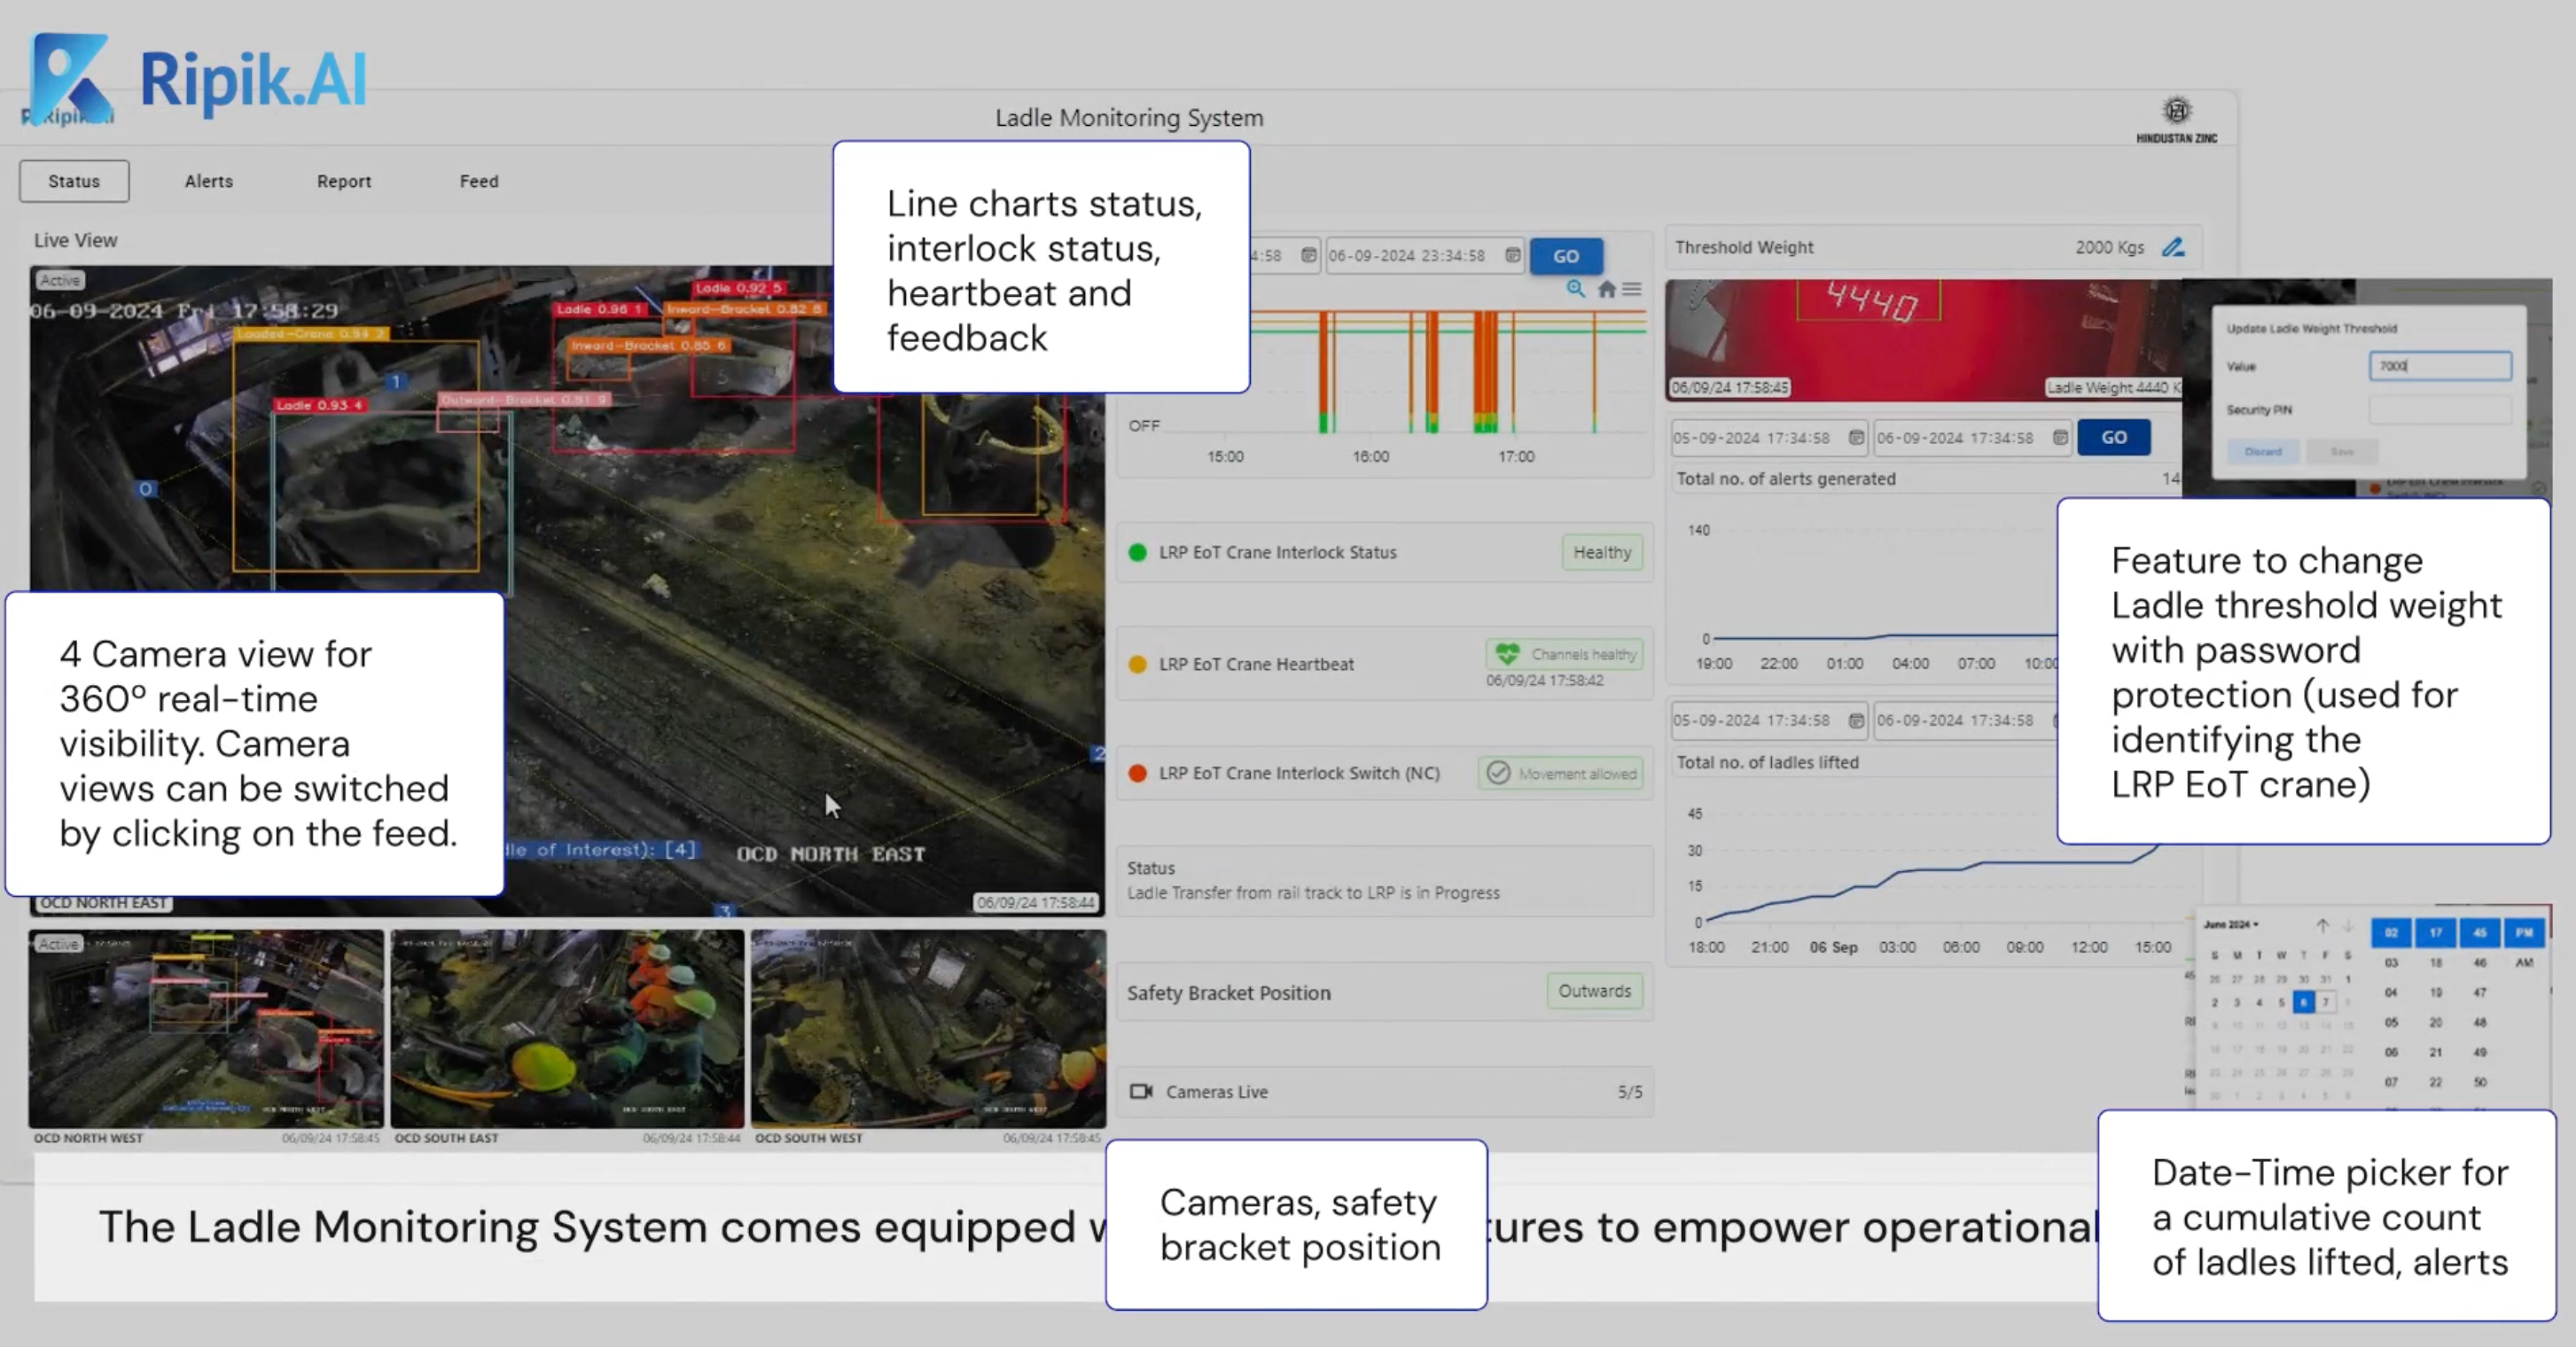This screenshot has width=2576, height=1347.
Task: Select AM in the time picker
Action: pyautogui.click(x=2524, y=963)
